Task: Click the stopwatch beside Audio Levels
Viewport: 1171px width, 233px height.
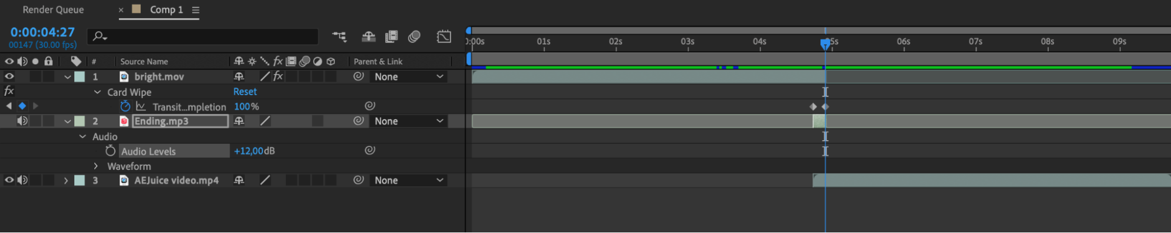Action: click(x=110, y=151)
